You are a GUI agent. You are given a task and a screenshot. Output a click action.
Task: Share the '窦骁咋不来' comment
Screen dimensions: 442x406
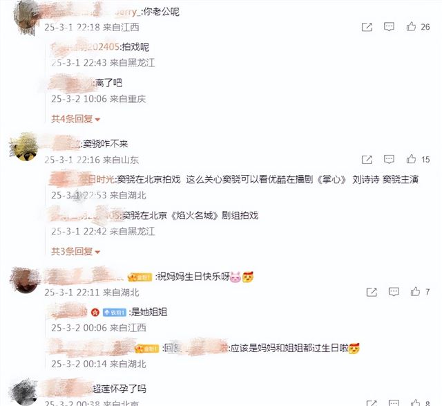[x=367, y=160]
